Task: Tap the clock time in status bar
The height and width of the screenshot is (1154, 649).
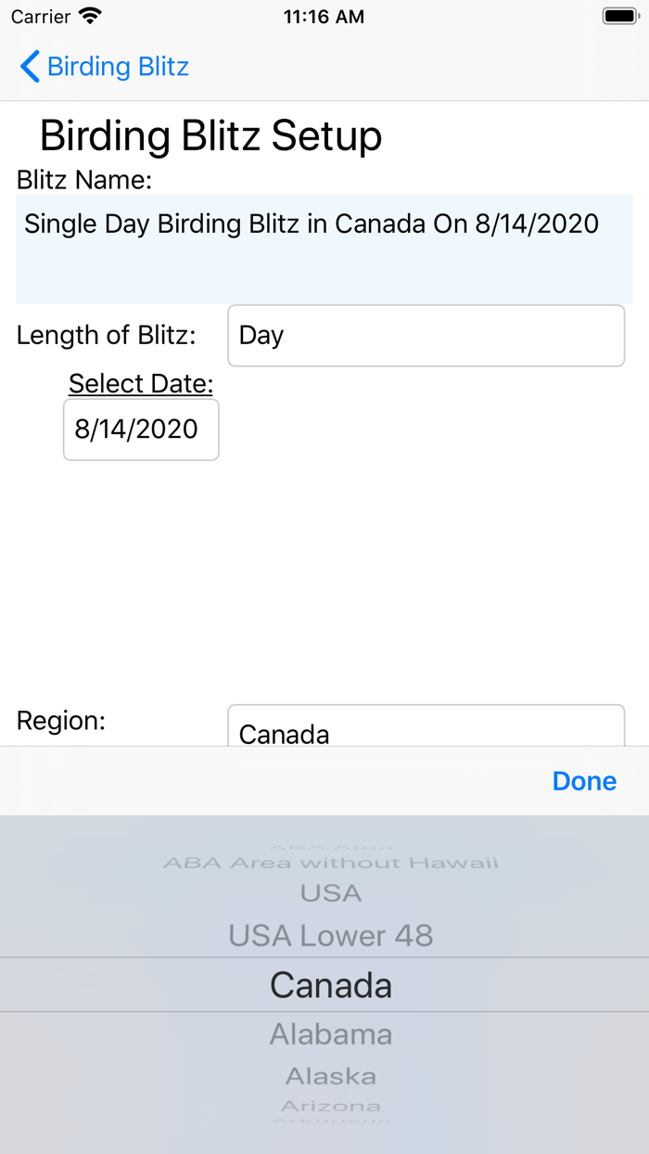Action: coord(324,17)
